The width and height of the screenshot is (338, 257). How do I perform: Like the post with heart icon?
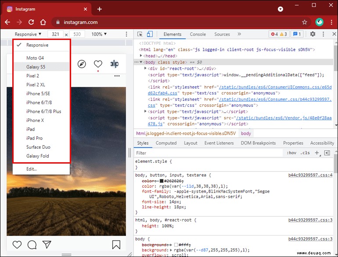[x=17, y=245]
